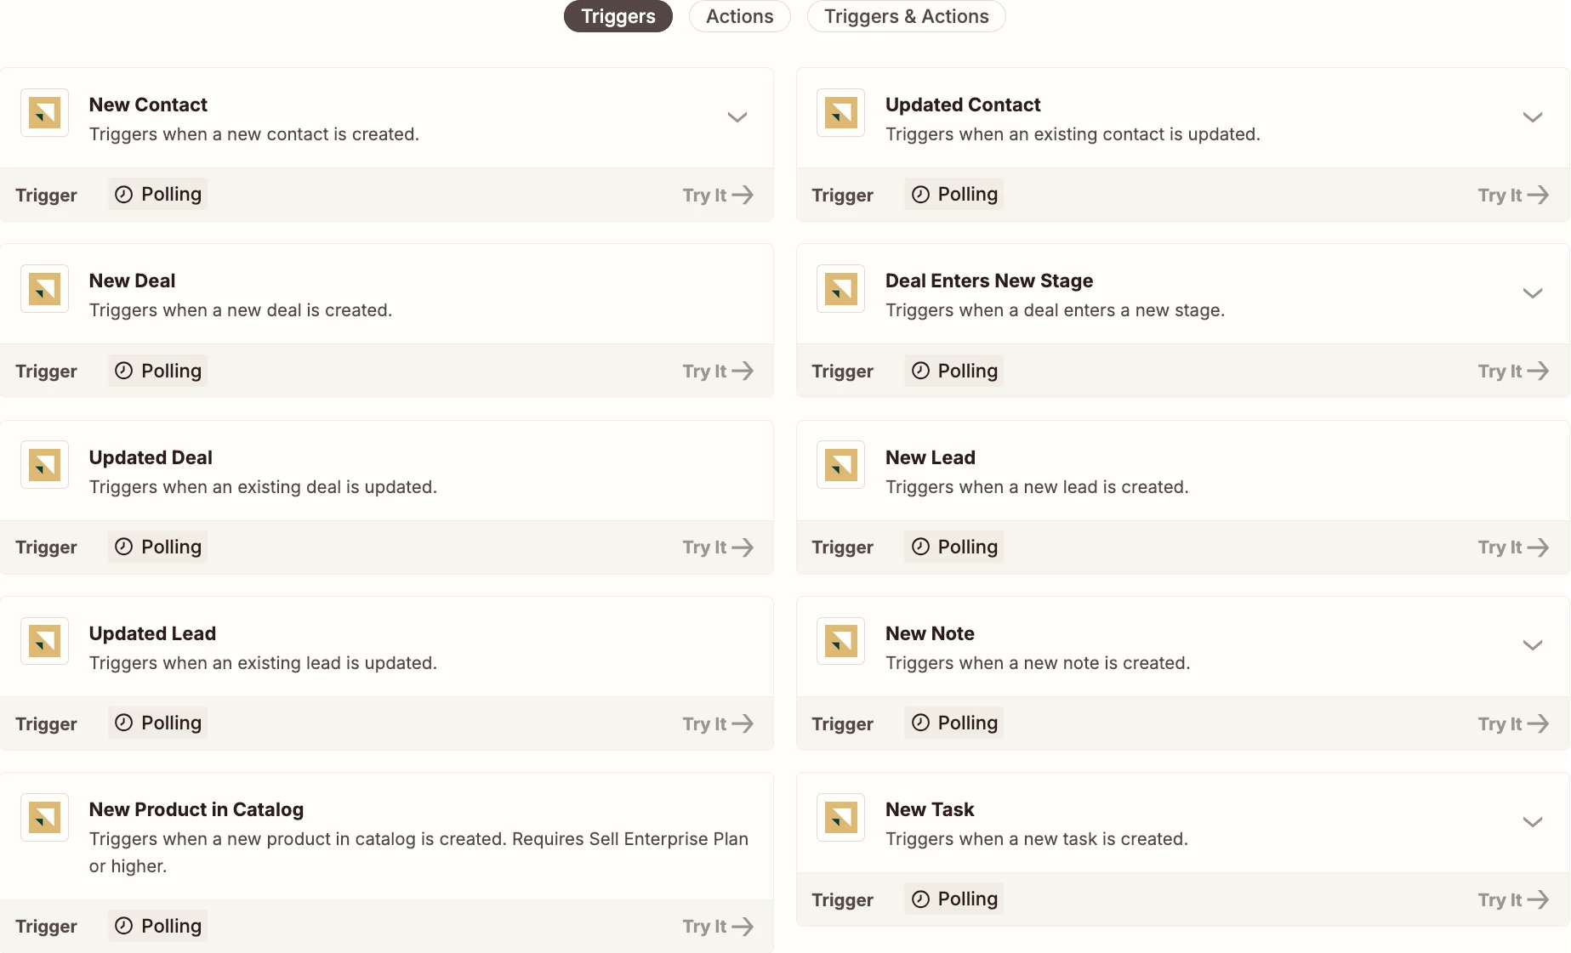This screenshot has width=1571, height=953.
Task: Click the clock Polling badge under New Task
Action: click(x=953, y=899)
